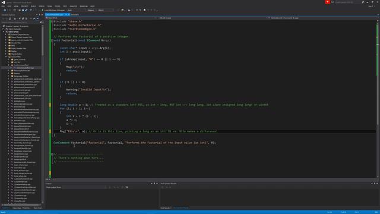Toggle word wrap in Output panel
The width and height of the screenshot is (380, 214).
coord(126,187)
